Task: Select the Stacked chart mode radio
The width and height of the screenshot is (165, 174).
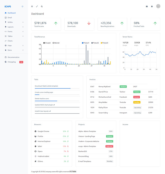Action: coord(53,43)
